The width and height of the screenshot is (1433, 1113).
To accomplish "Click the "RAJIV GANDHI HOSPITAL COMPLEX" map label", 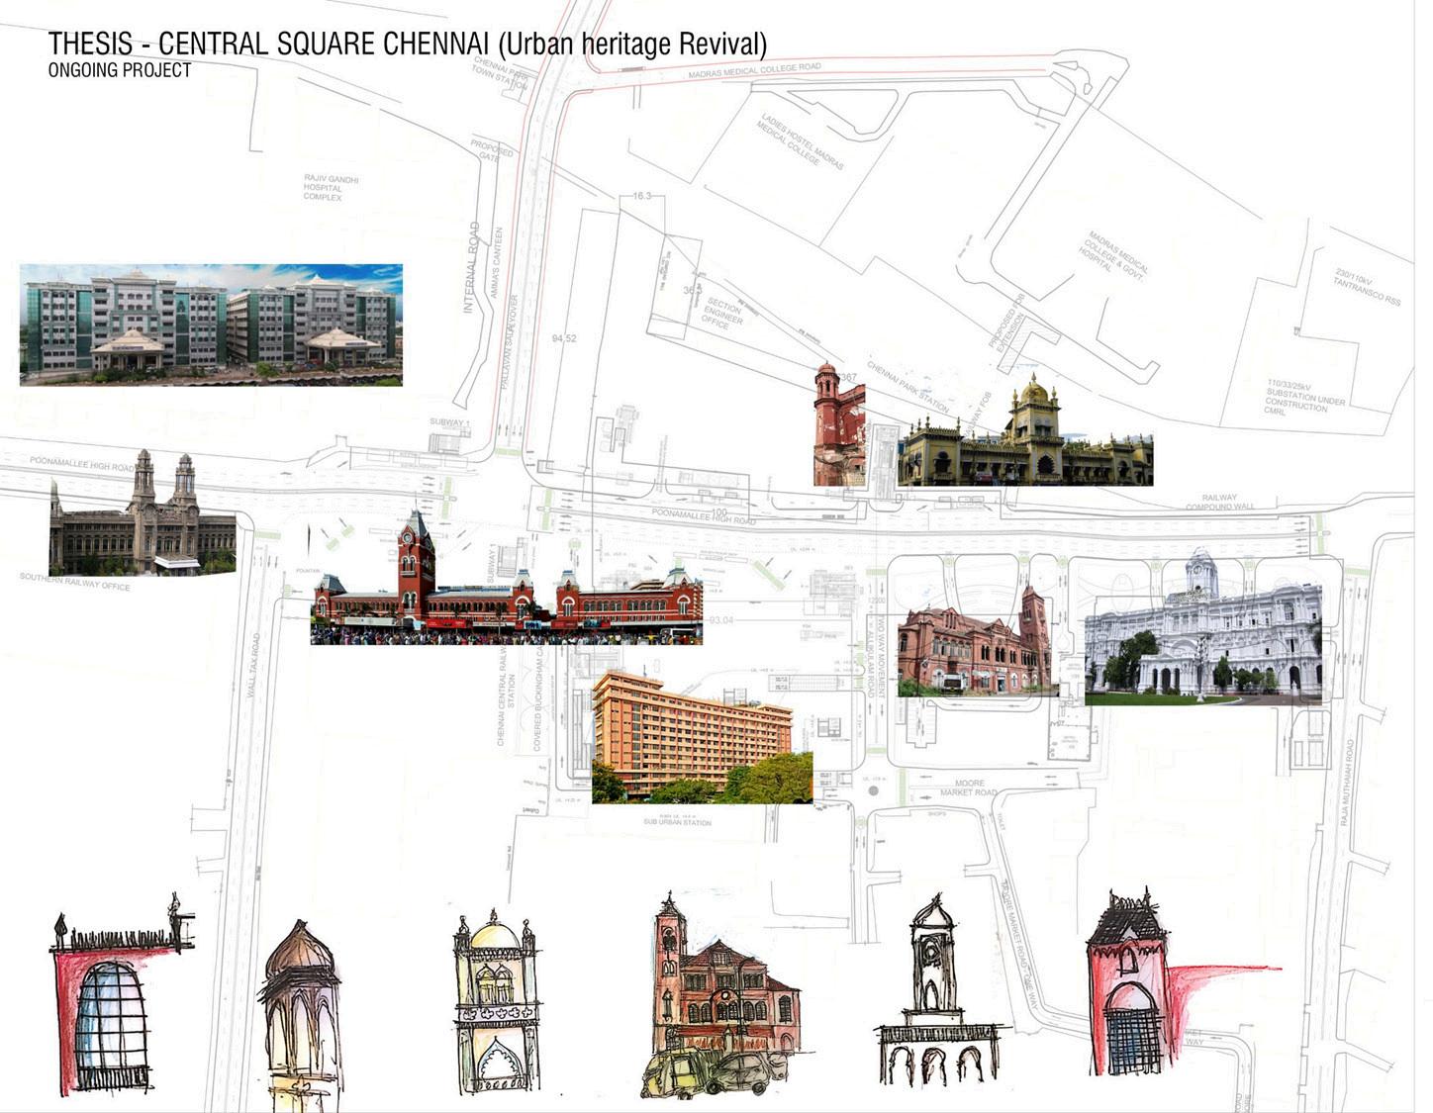I will coord(332,188).
